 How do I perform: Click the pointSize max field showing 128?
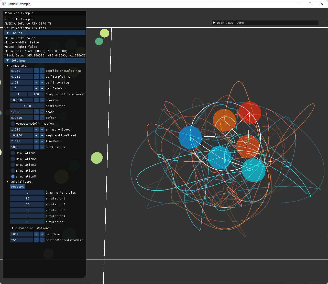(36, 94)
